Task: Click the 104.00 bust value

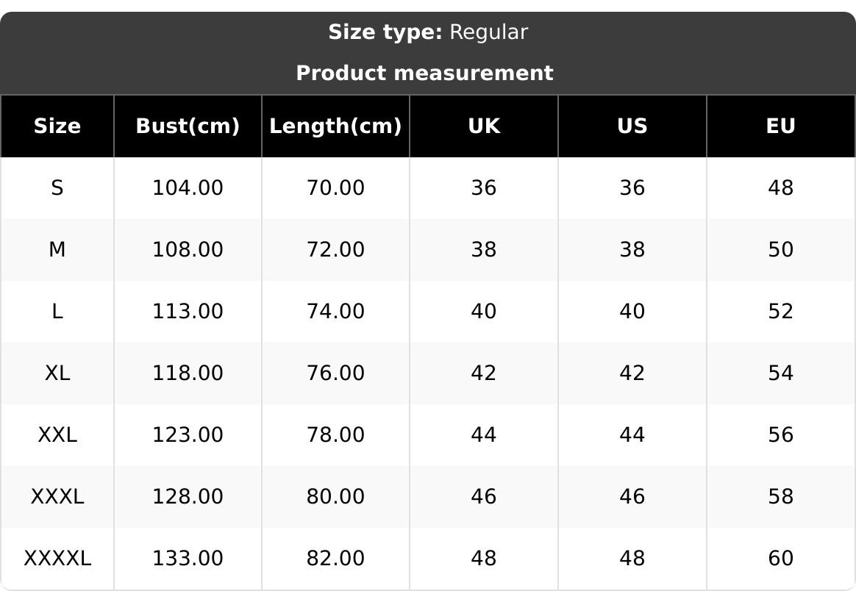Action: (188, 188)
